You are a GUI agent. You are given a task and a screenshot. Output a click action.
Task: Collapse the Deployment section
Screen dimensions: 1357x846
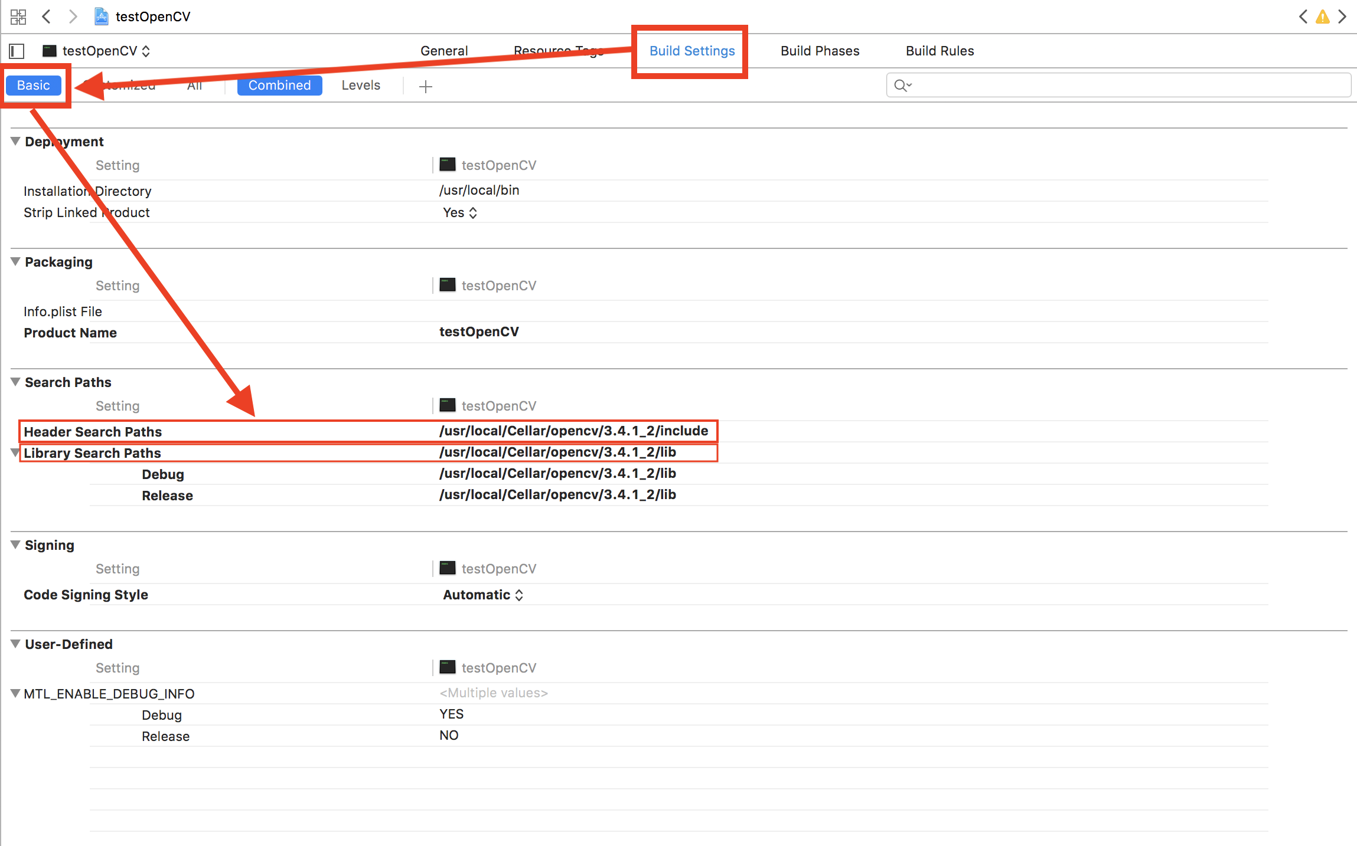click(15, 142)
